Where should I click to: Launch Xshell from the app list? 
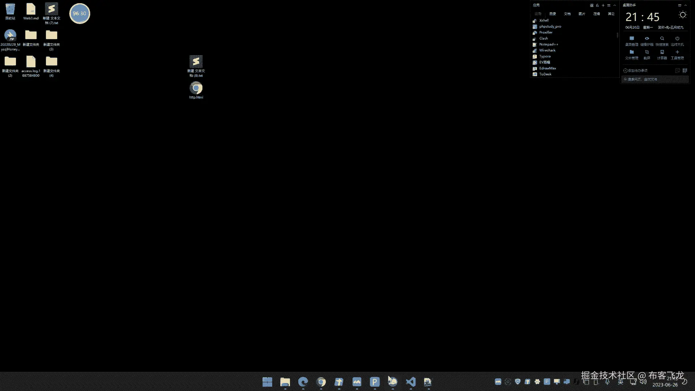544,21
